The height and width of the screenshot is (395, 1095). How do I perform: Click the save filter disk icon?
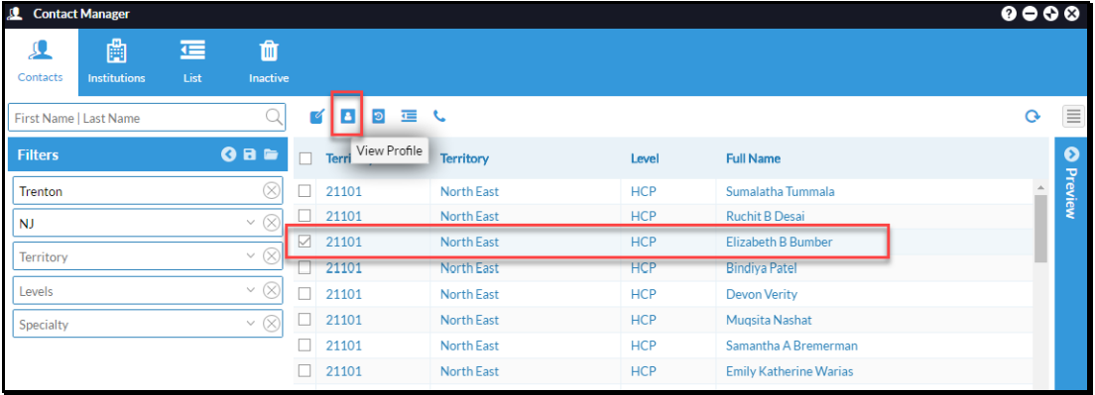coord(249,154)
